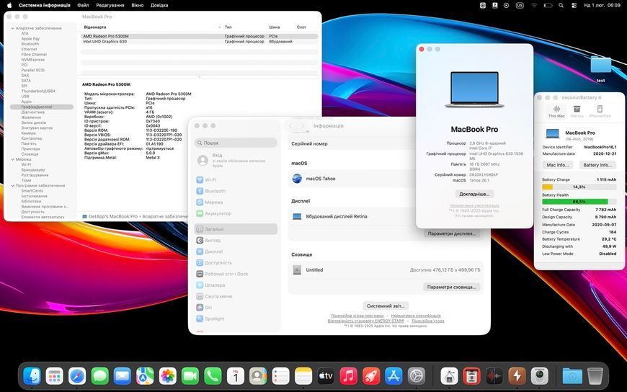Collapse Апаратне забезпечення tree section
The width and height of the screenshot is (627, 392).
13,28
